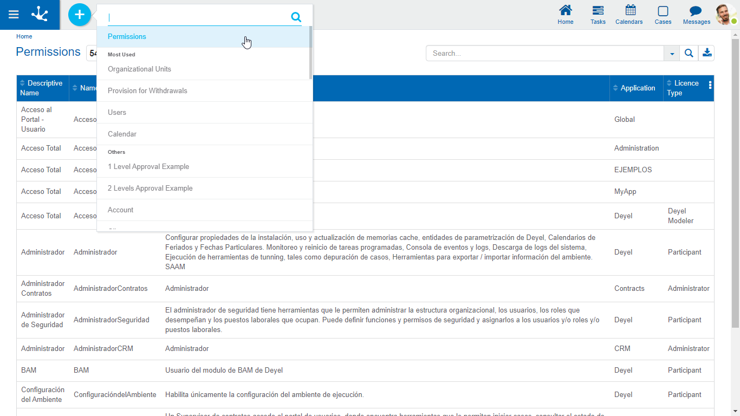
Task: Click the MyApp application cell
Action: pyautogui.click(x=625, y=192)
